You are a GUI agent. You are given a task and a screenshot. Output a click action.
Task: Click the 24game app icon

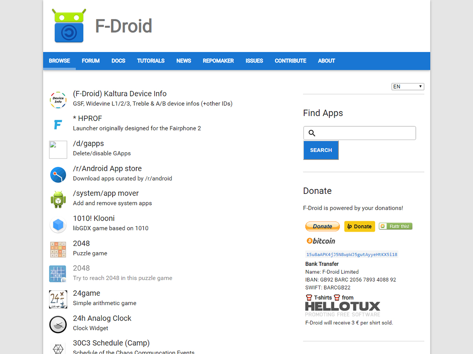[x=58, y=299]
